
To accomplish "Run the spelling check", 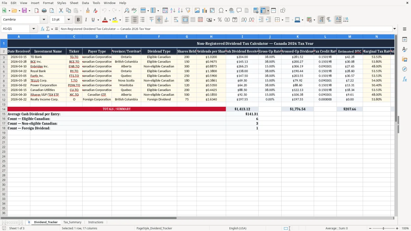I will (134, 11).
